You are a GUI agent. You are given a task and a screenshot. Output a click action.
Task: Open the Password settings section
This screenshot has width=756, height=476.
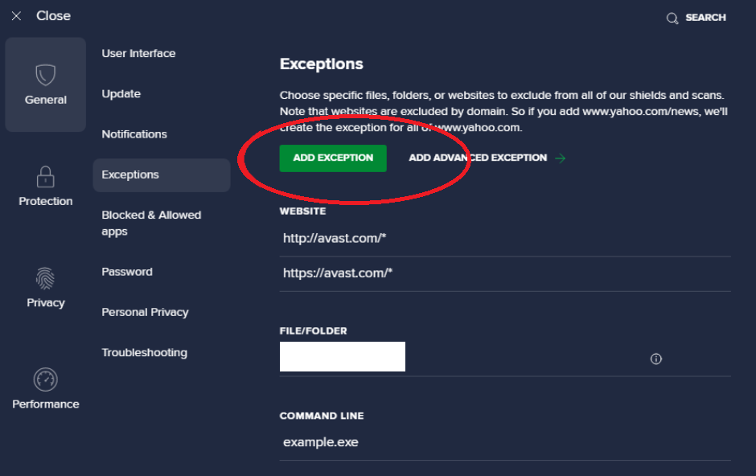(127, 272)
